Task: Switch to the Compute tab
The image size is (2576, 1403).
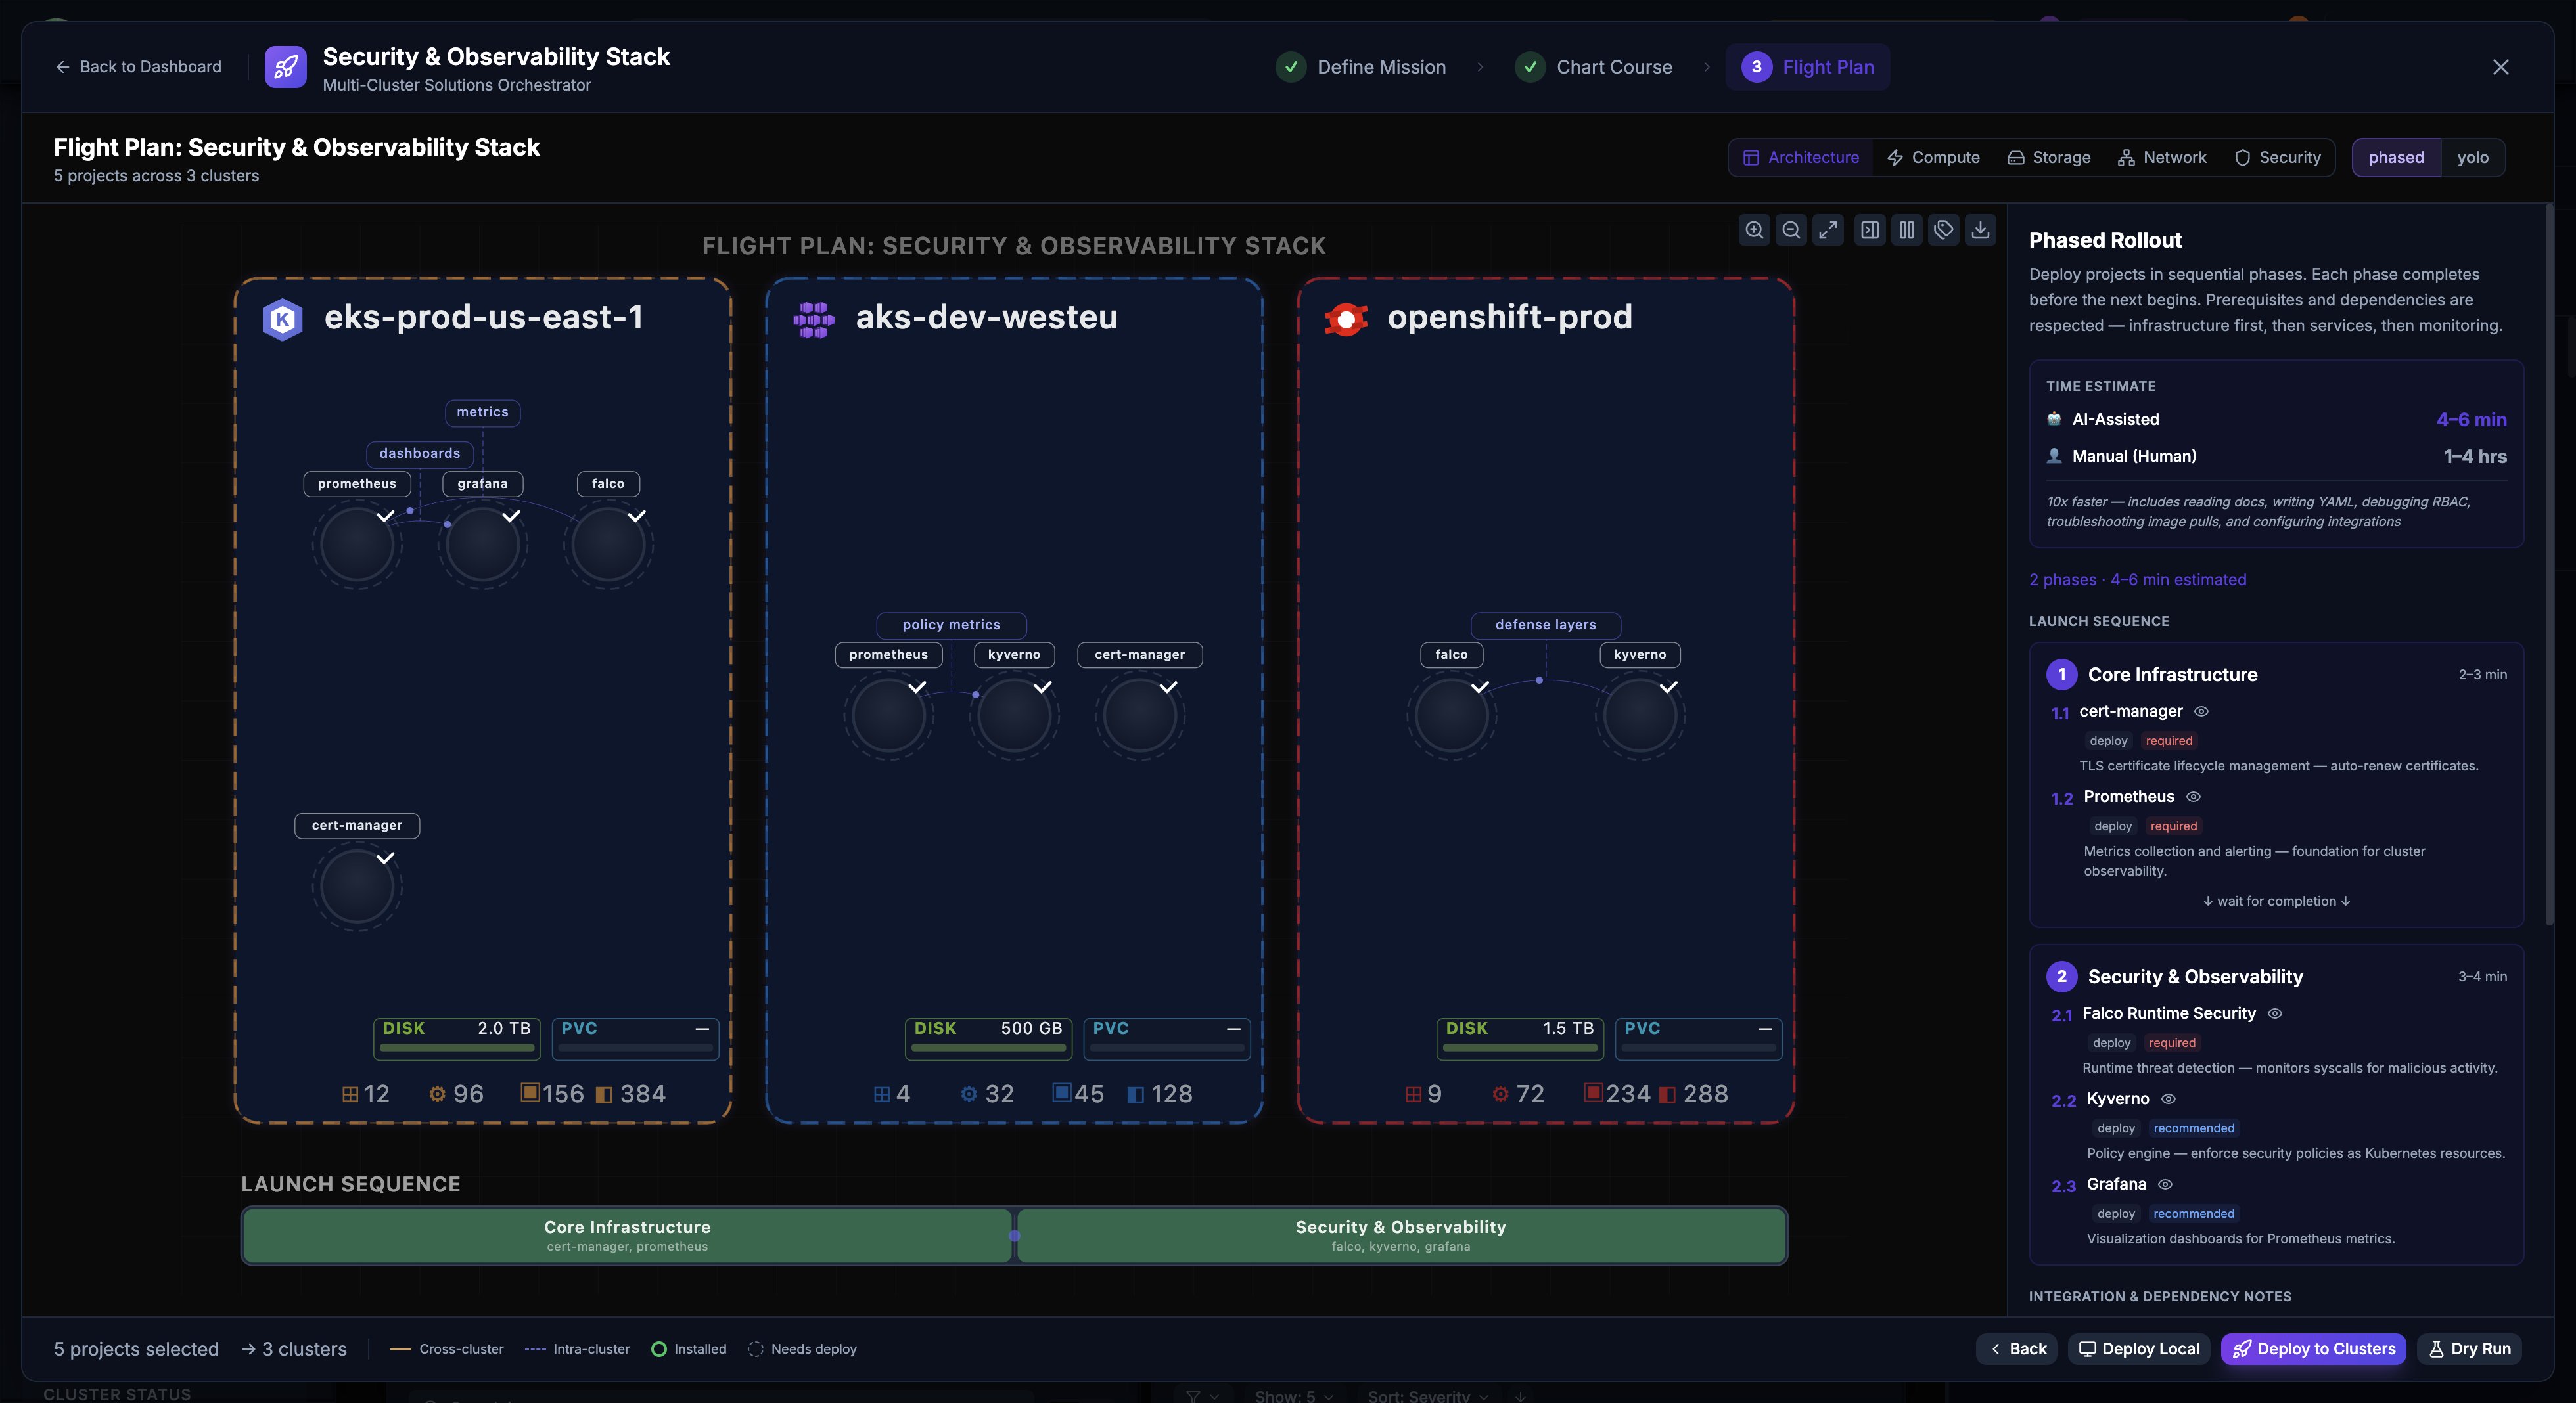Action: 1933,158
